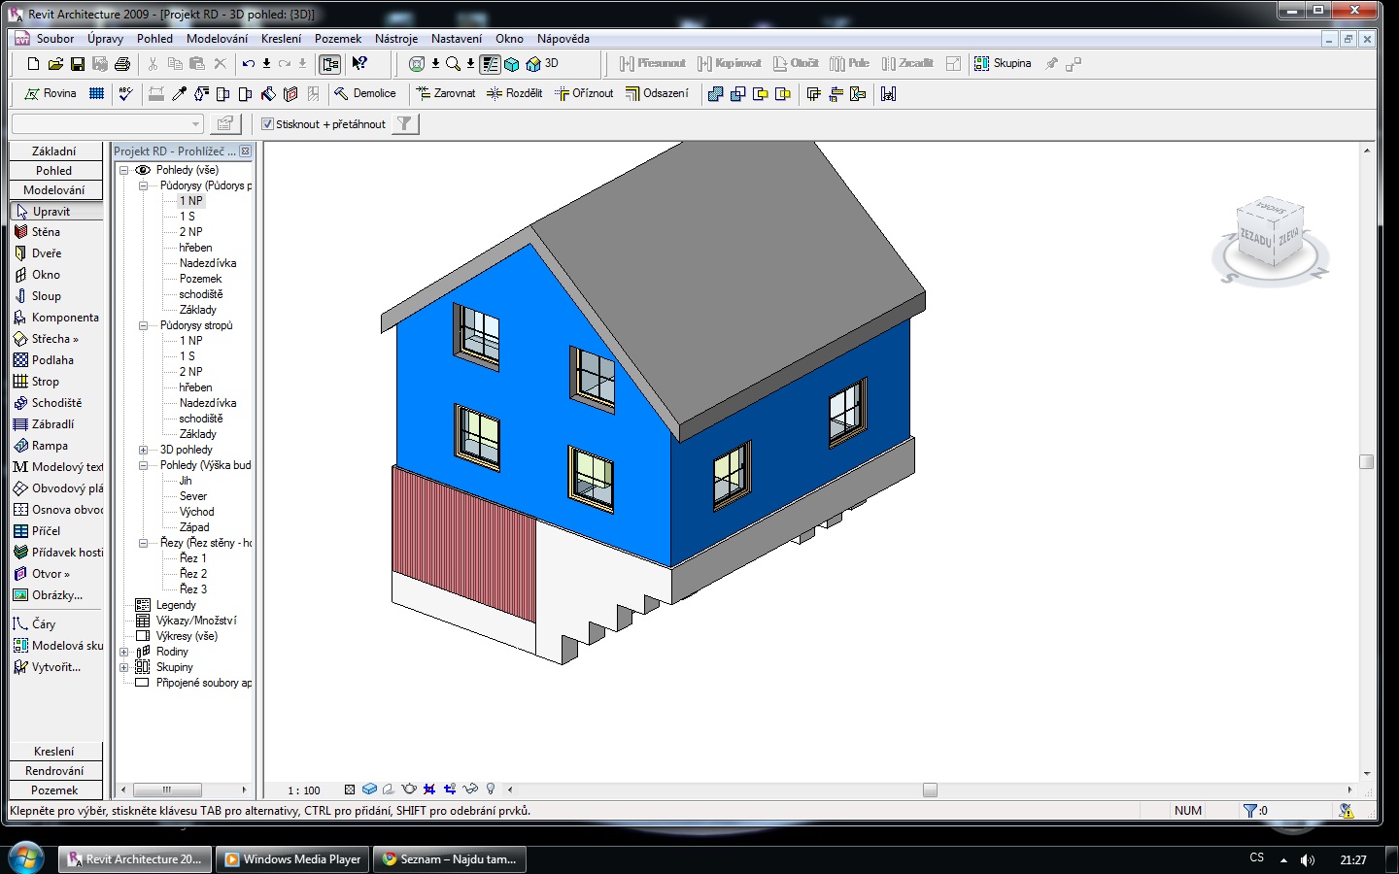Toggle thin lines display button
Image resolution: width=1399 pixels, height=874 pixels.
click(491, 64)
